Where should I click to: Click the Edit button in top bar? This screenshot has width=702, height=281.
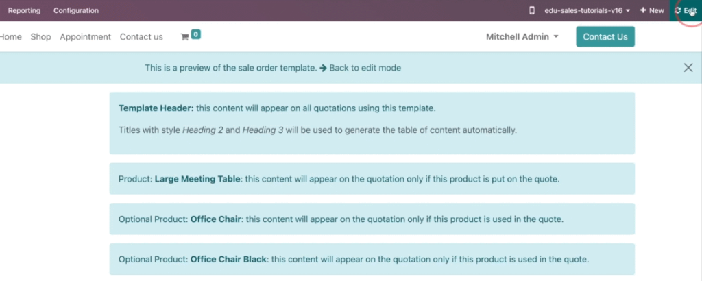click(686, 10)
